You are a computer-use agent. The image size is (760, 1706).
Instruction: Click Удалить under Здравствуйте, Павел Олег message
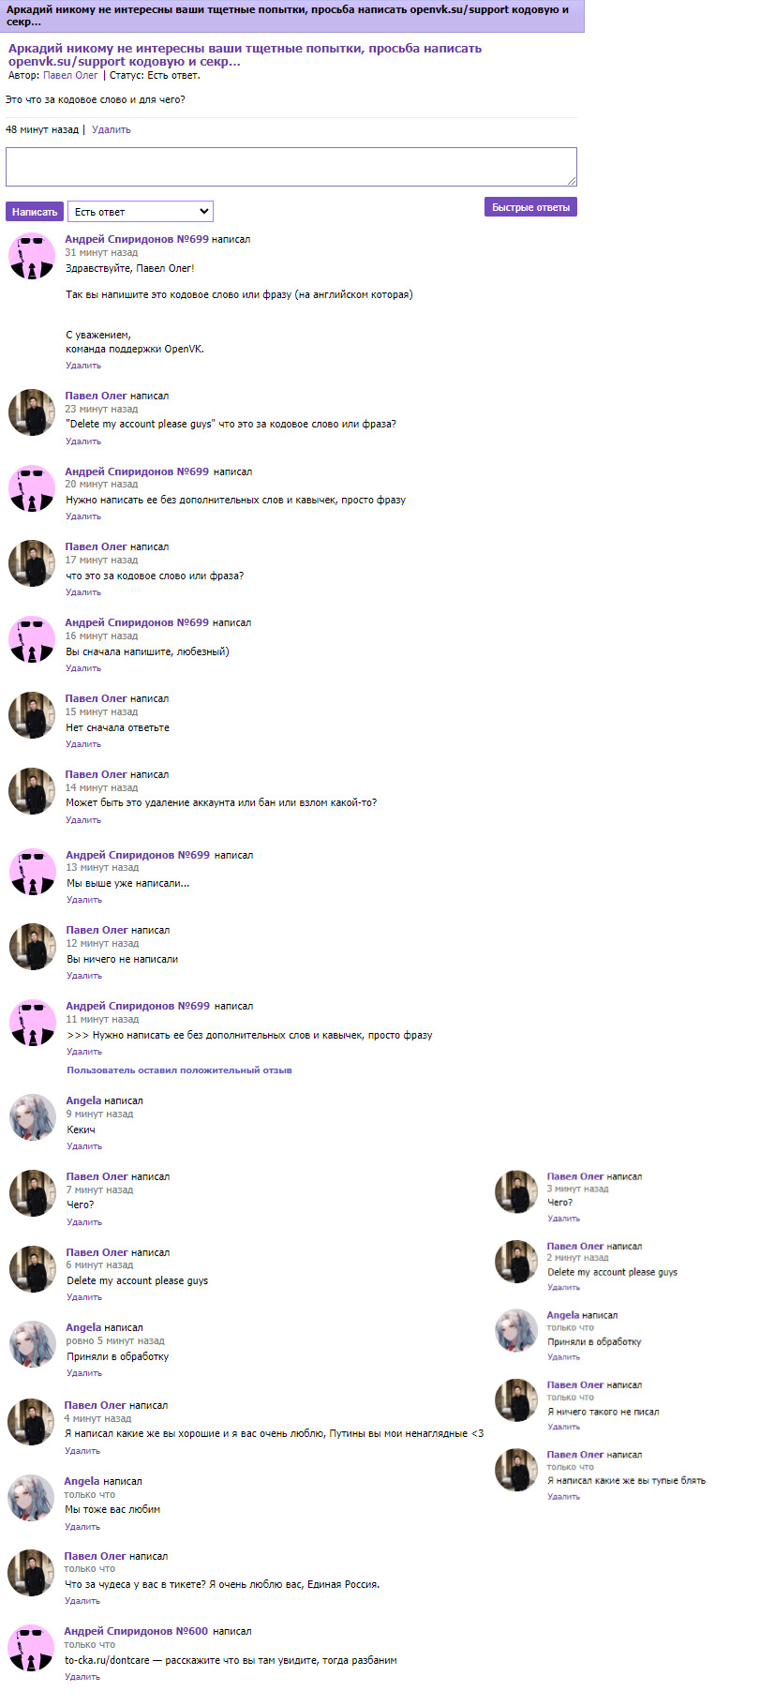tap(83, 366)
